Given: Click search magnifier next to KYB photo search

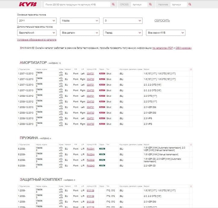Looking at the screenshot, I should (113, 5).
